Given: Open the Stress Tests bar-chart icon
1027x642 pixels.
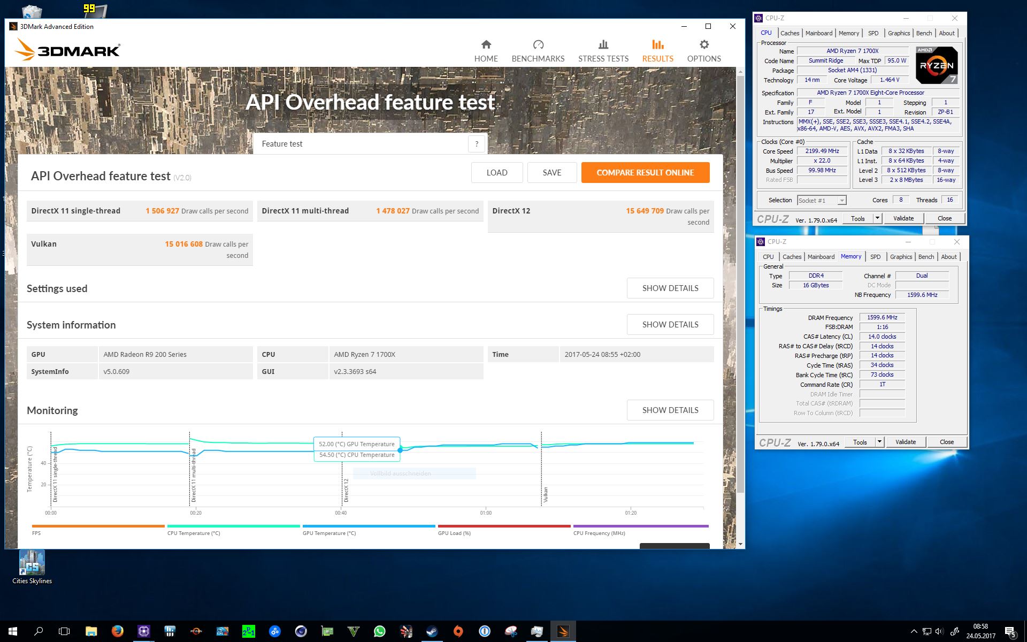Looking at the screenshot, I should click(603, 45).
